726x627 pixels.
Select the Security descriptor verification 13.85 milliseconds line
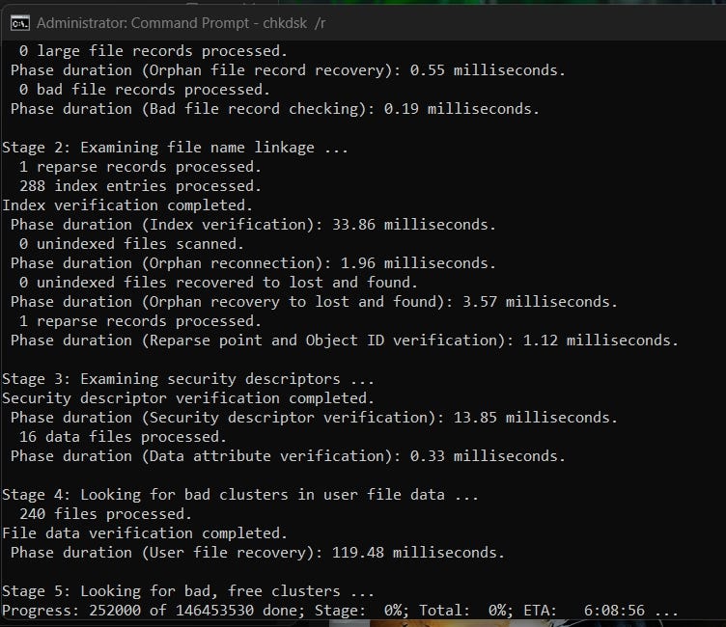[x=314, y=418]
